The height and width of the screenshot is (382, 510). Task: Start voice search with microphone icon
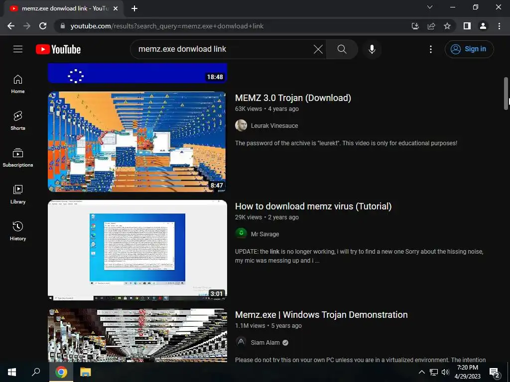tap(372, 49)
